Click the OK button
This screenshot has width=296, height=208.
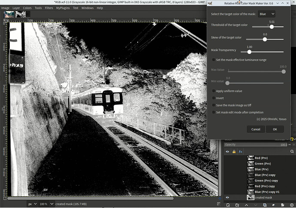pos(275,129)
